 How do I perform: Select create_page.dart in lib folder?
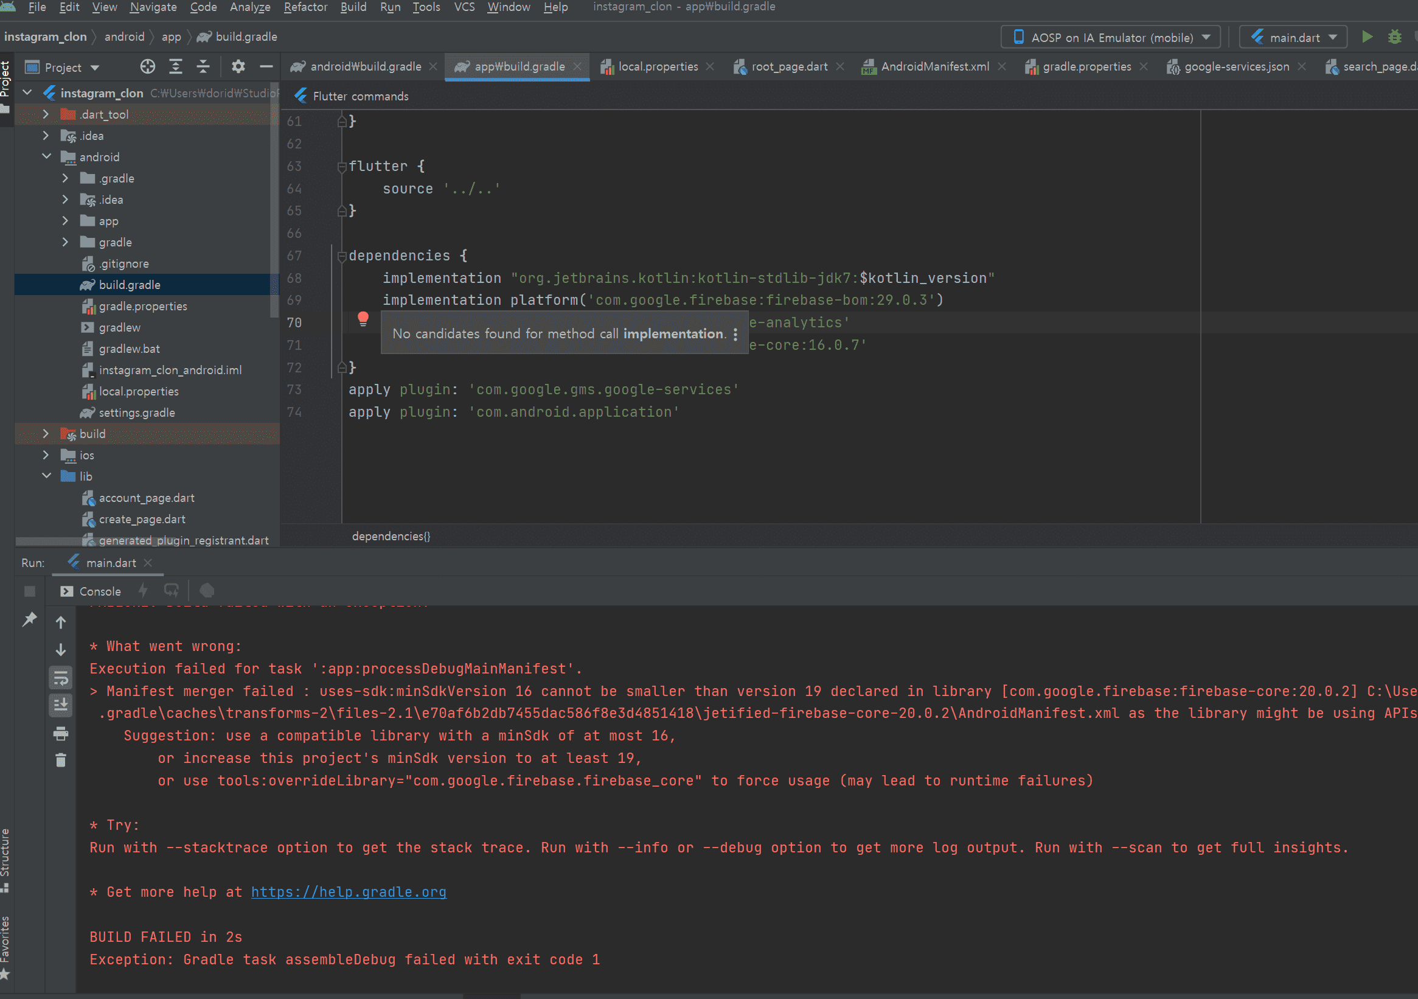(x=142, y=520)
